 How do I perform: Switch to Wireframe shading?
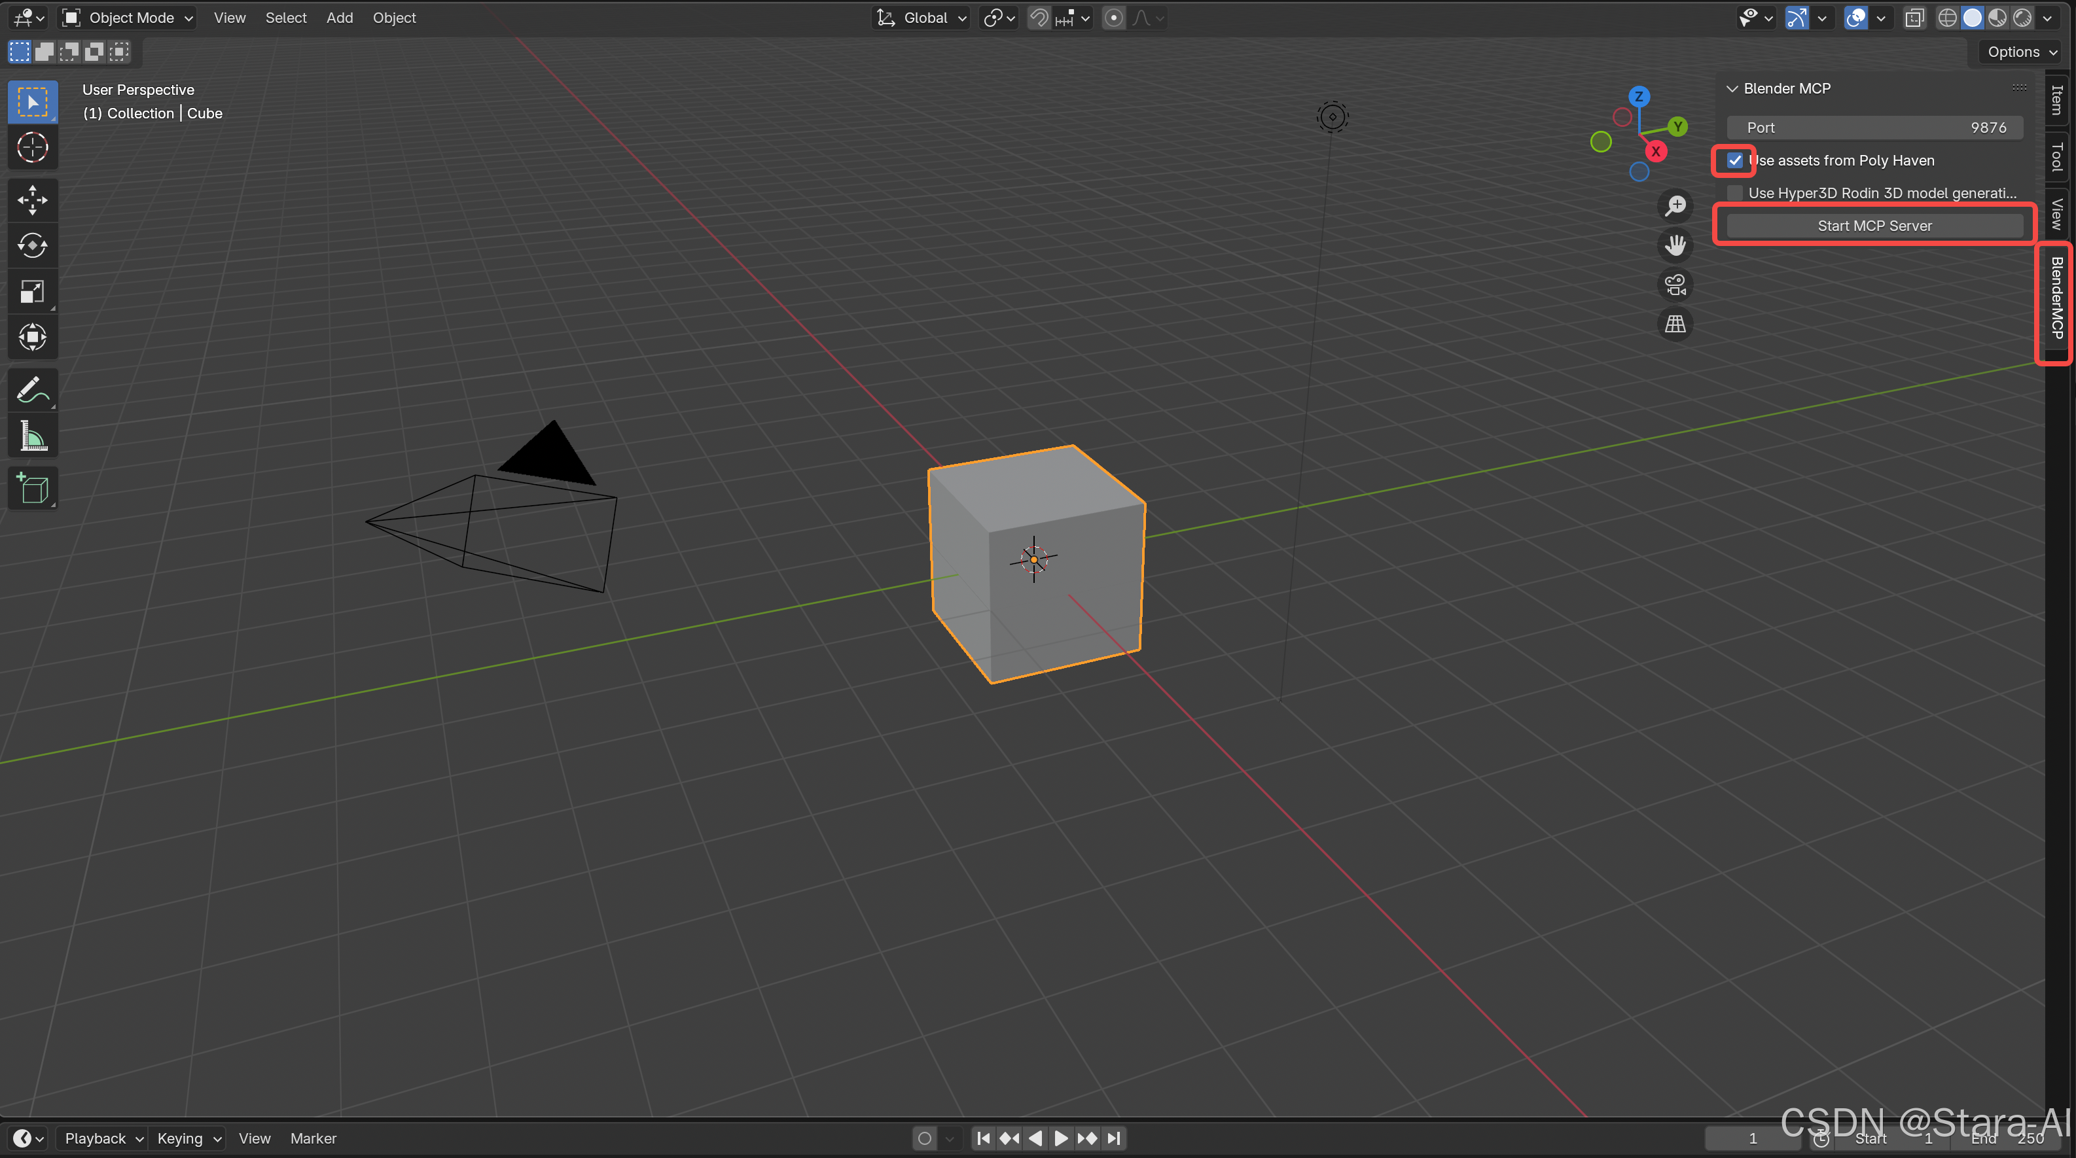point(1947,18)
